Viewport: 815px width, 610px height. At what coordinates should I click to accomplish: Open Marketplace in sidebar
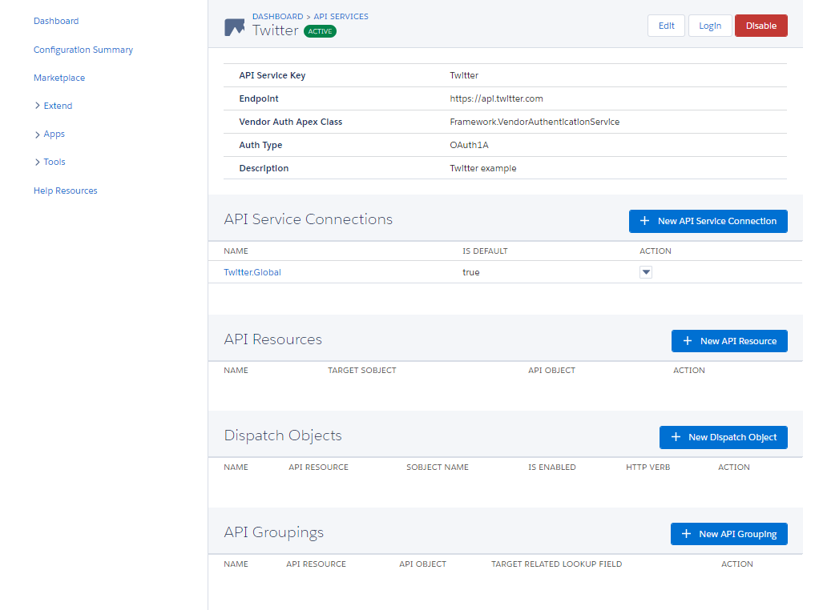point(59,78)
